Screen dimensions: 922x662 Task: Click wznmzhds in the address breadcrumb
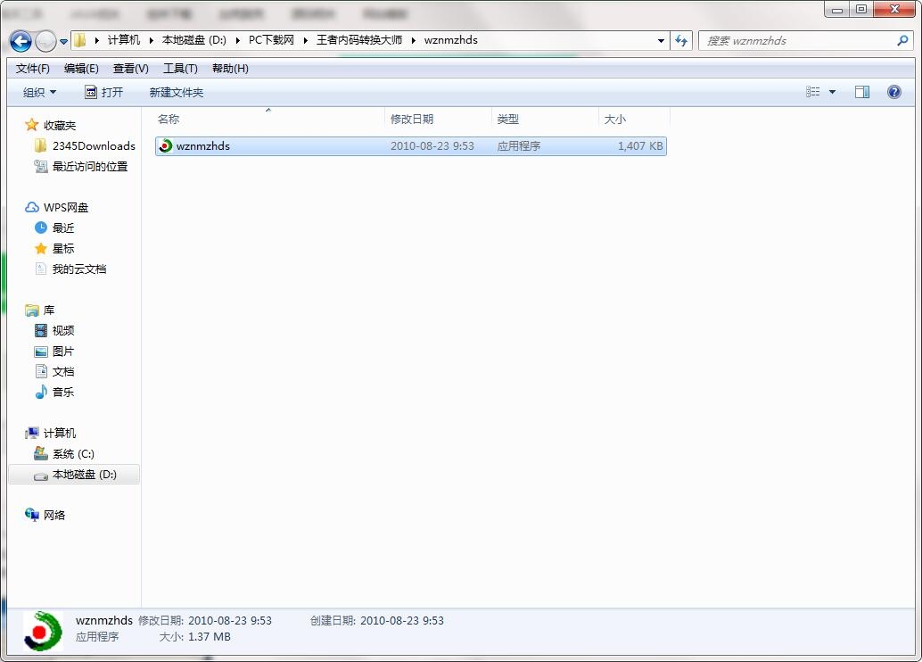pyautogui.click(x=450, y=40)
